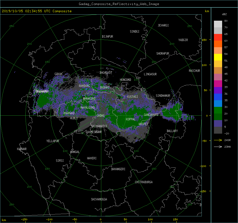Select the purple 36 dBZ legend swatch
The height and width of the screenshot is (223, 238).
(x=218, y=90)
